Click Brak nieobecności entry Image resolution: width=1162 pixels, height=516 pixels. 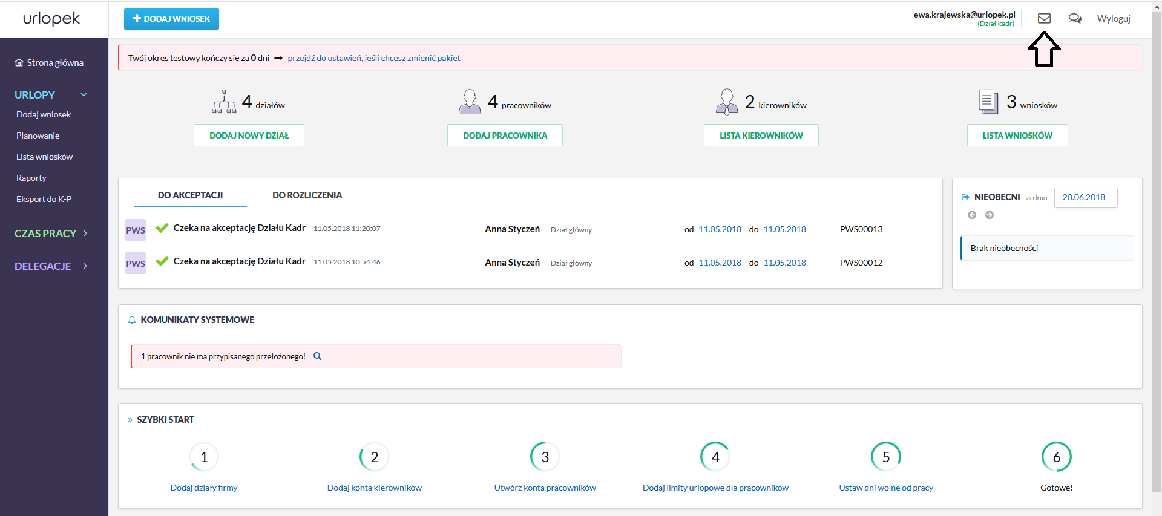point(1047,248)
